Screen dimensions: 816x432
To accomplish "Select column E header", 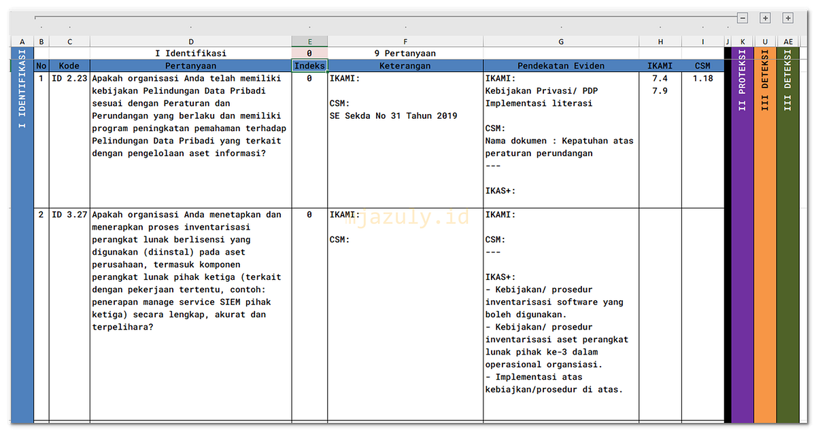I will point(309,42).
